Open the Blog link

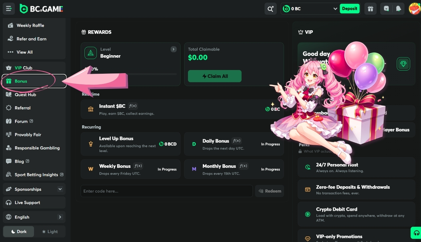(x=34, y=161)
